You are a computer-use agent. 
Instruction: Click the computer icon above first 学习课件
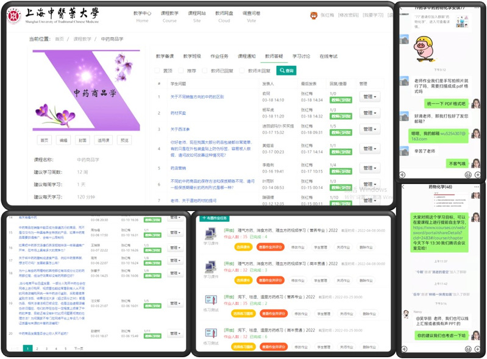click(210, 232)
